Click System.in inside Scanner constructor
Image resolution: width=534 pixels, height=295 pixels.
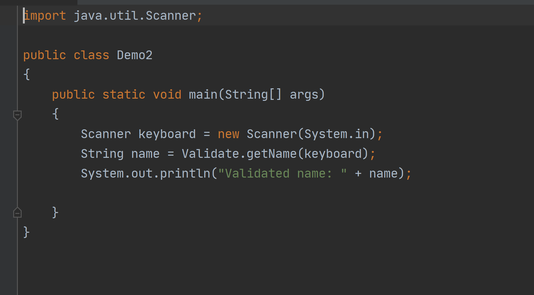[336, 134]
